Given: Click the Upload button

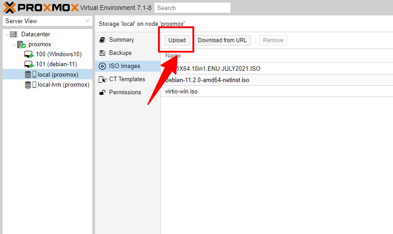Looking at the screenshot, I should click(177, 40).
